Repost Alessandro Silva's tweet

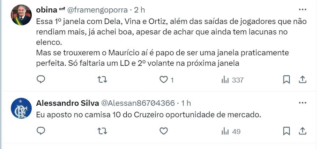[x=102, y=131]
